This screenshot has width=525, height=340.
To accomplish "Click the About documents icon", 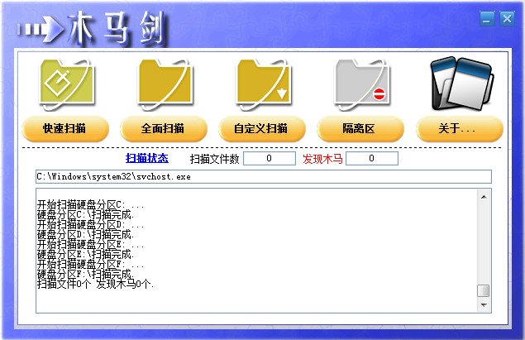I will [461, 84].
